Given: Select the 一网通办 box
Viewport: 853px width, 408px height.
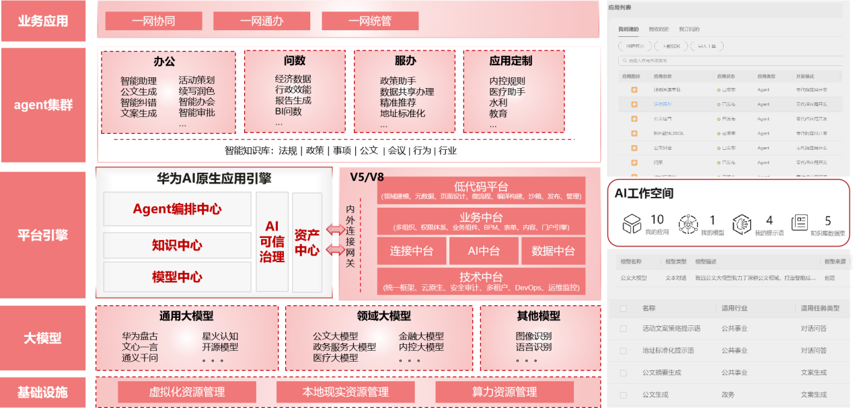Looking at the screenshot, I should (x=262, y=21).
